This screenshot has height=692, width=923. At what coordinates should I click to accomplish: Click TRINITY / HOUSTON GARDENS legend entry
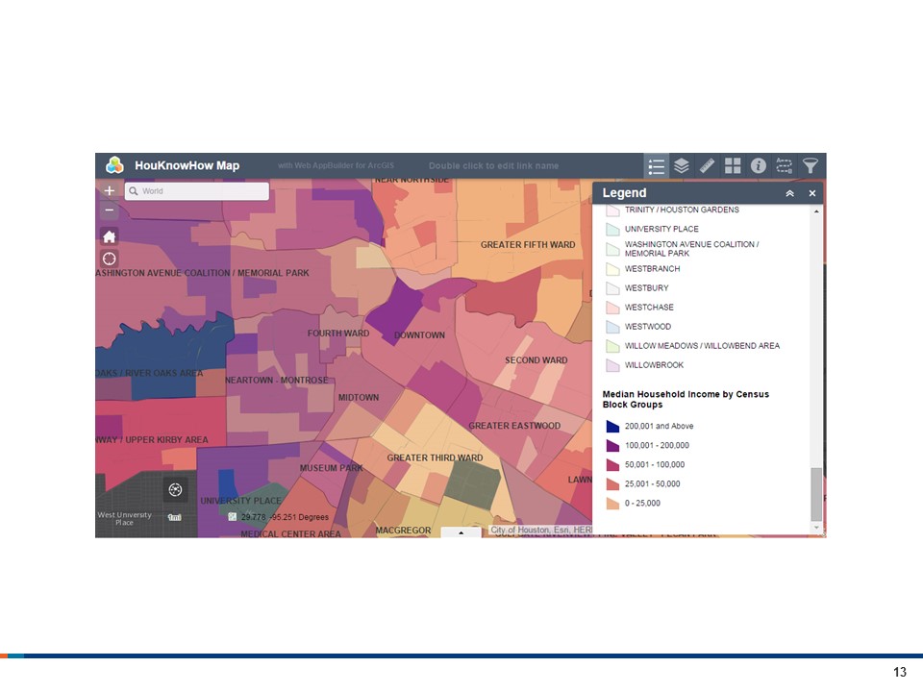point(682,210)
